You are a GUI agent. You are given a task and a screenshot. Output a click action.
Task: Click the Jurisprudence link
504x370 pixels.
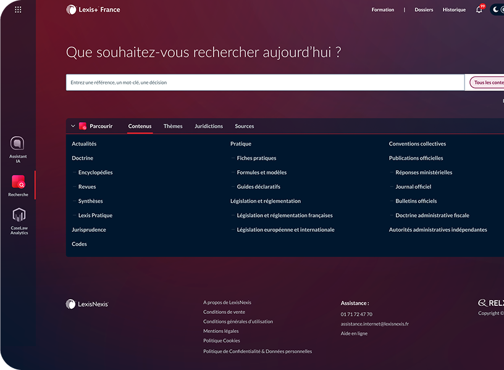click(89, 230)
